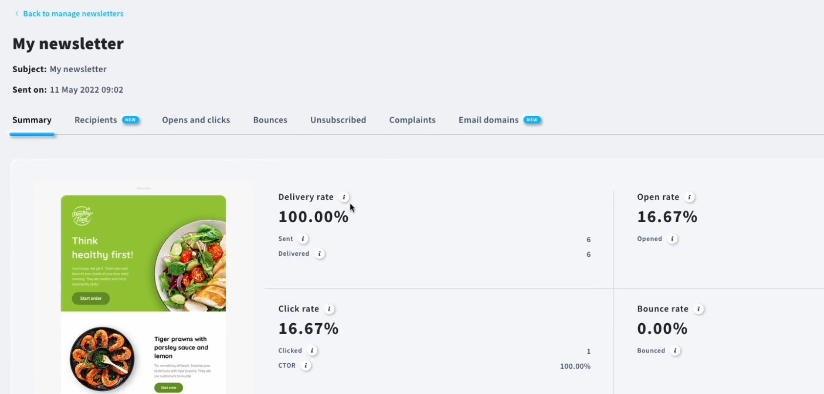Click the info icon next to Clicked

[312, 351]
